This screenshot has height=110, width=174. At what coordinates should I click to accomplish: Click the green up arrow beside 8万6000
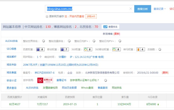coord(158,104)
